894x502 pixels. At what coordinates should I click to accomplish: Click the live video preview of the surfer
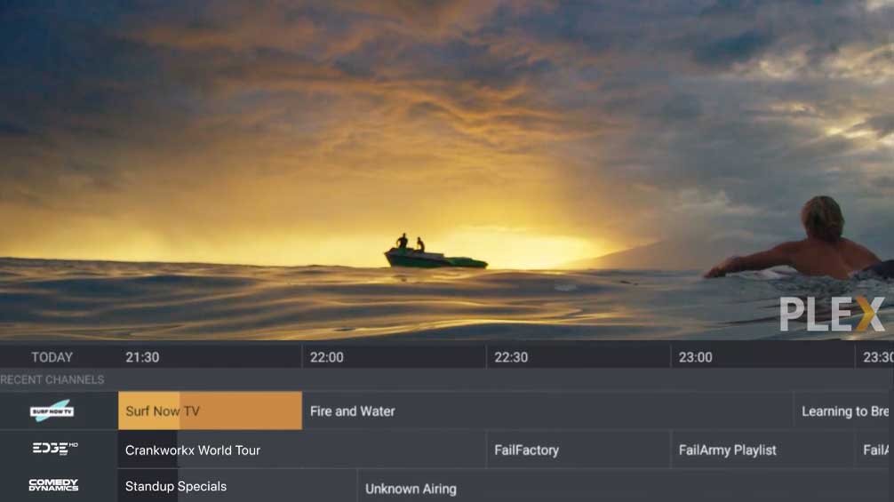(447, 170)
